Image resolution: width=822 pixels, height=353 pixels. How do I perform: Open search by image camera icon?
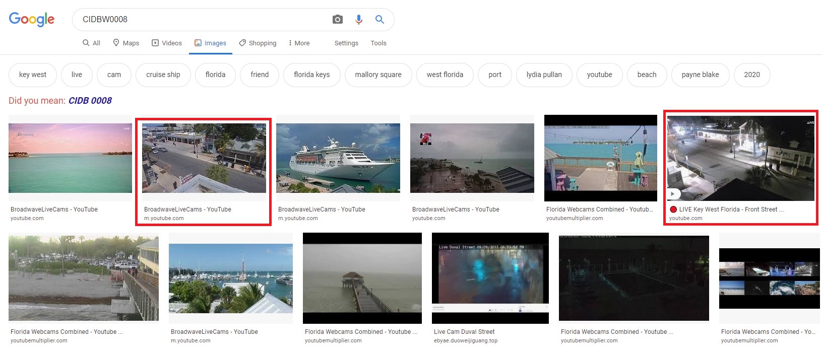pyautogui.click(x=338, y=20)
